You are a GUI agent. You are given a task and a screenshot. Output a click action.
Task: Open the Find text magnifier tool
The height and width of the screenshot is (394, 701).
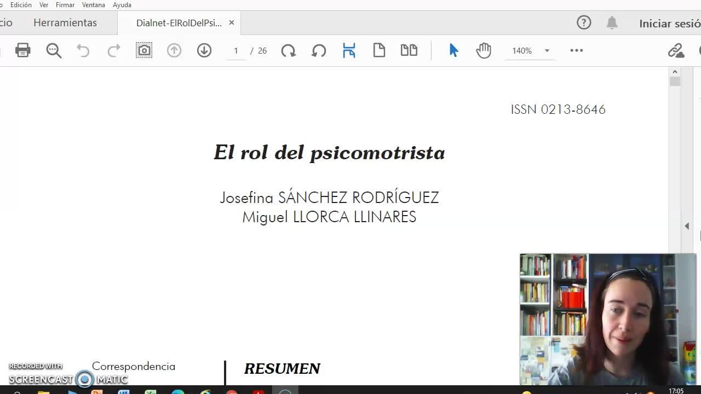(54, 50)
